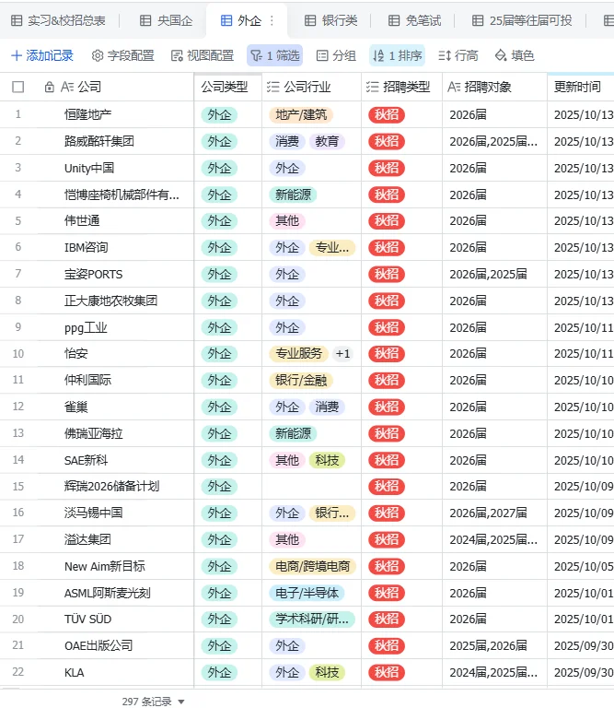Open the 实习&校招总表 tab
Viewport: 614px width, 708px height.
(58, 21)
